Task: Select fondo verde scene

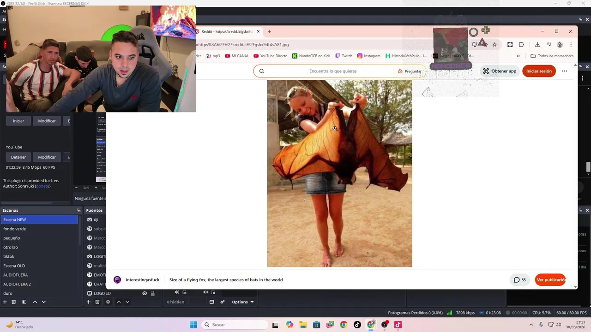Action: click(39, 229)
